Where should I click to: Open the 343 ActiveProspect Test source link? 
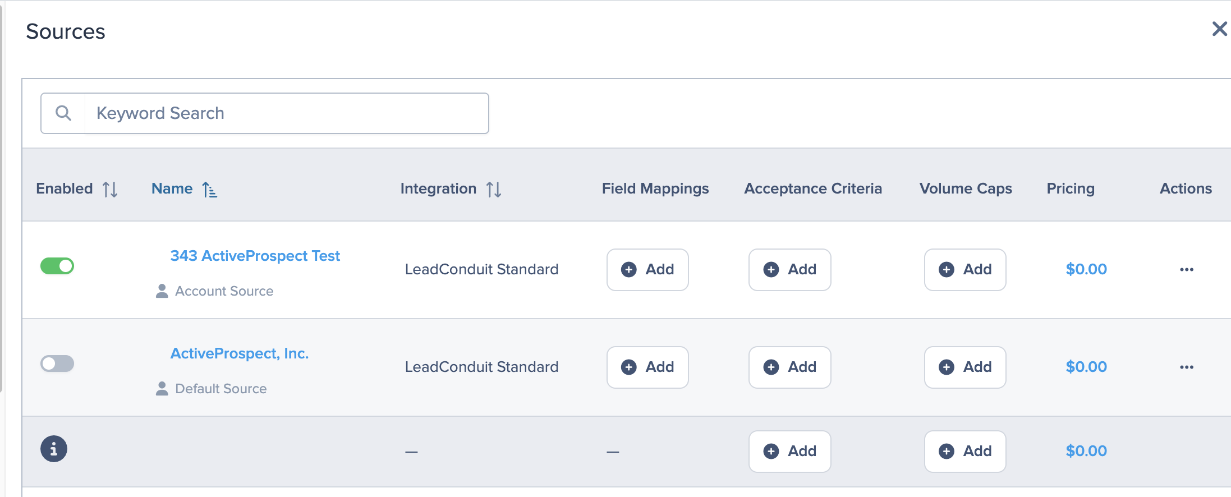click(255, 256)
